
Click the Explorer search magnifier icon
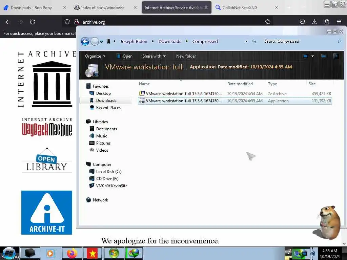click(x=339, y=41)
